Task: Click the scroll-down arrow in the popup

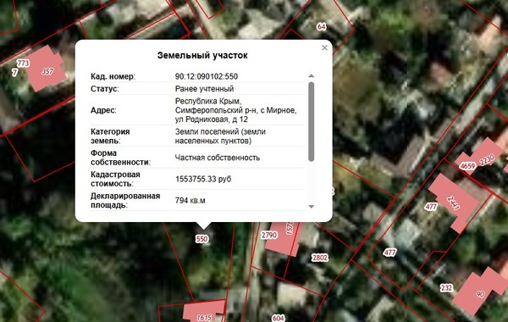Action: [311, 207]
